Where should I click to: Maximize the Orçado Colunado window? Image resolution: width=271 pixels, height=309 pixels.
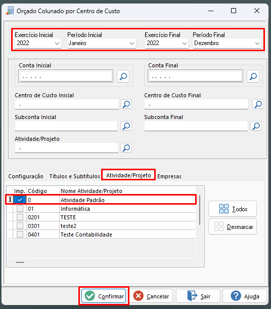coord(234,11)
